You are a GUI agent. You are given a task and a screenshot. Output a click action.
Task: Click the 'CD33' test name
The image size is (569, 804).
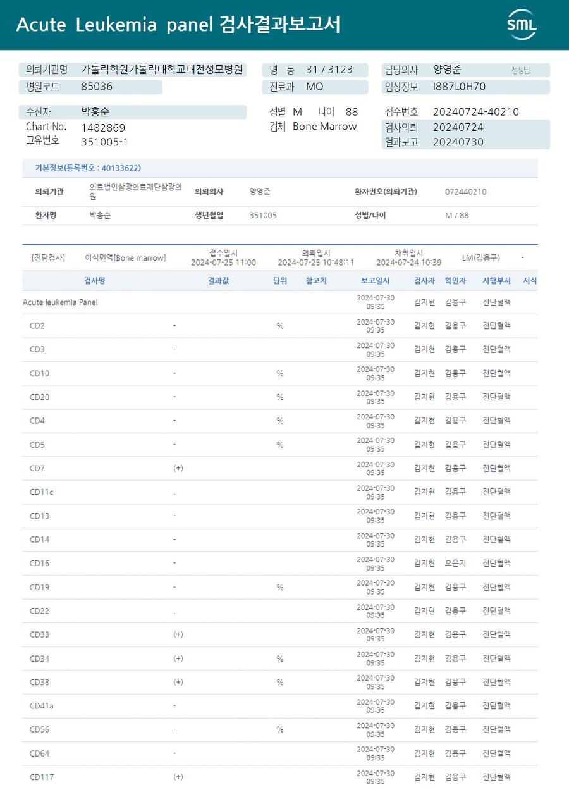[x=39, y=635]
